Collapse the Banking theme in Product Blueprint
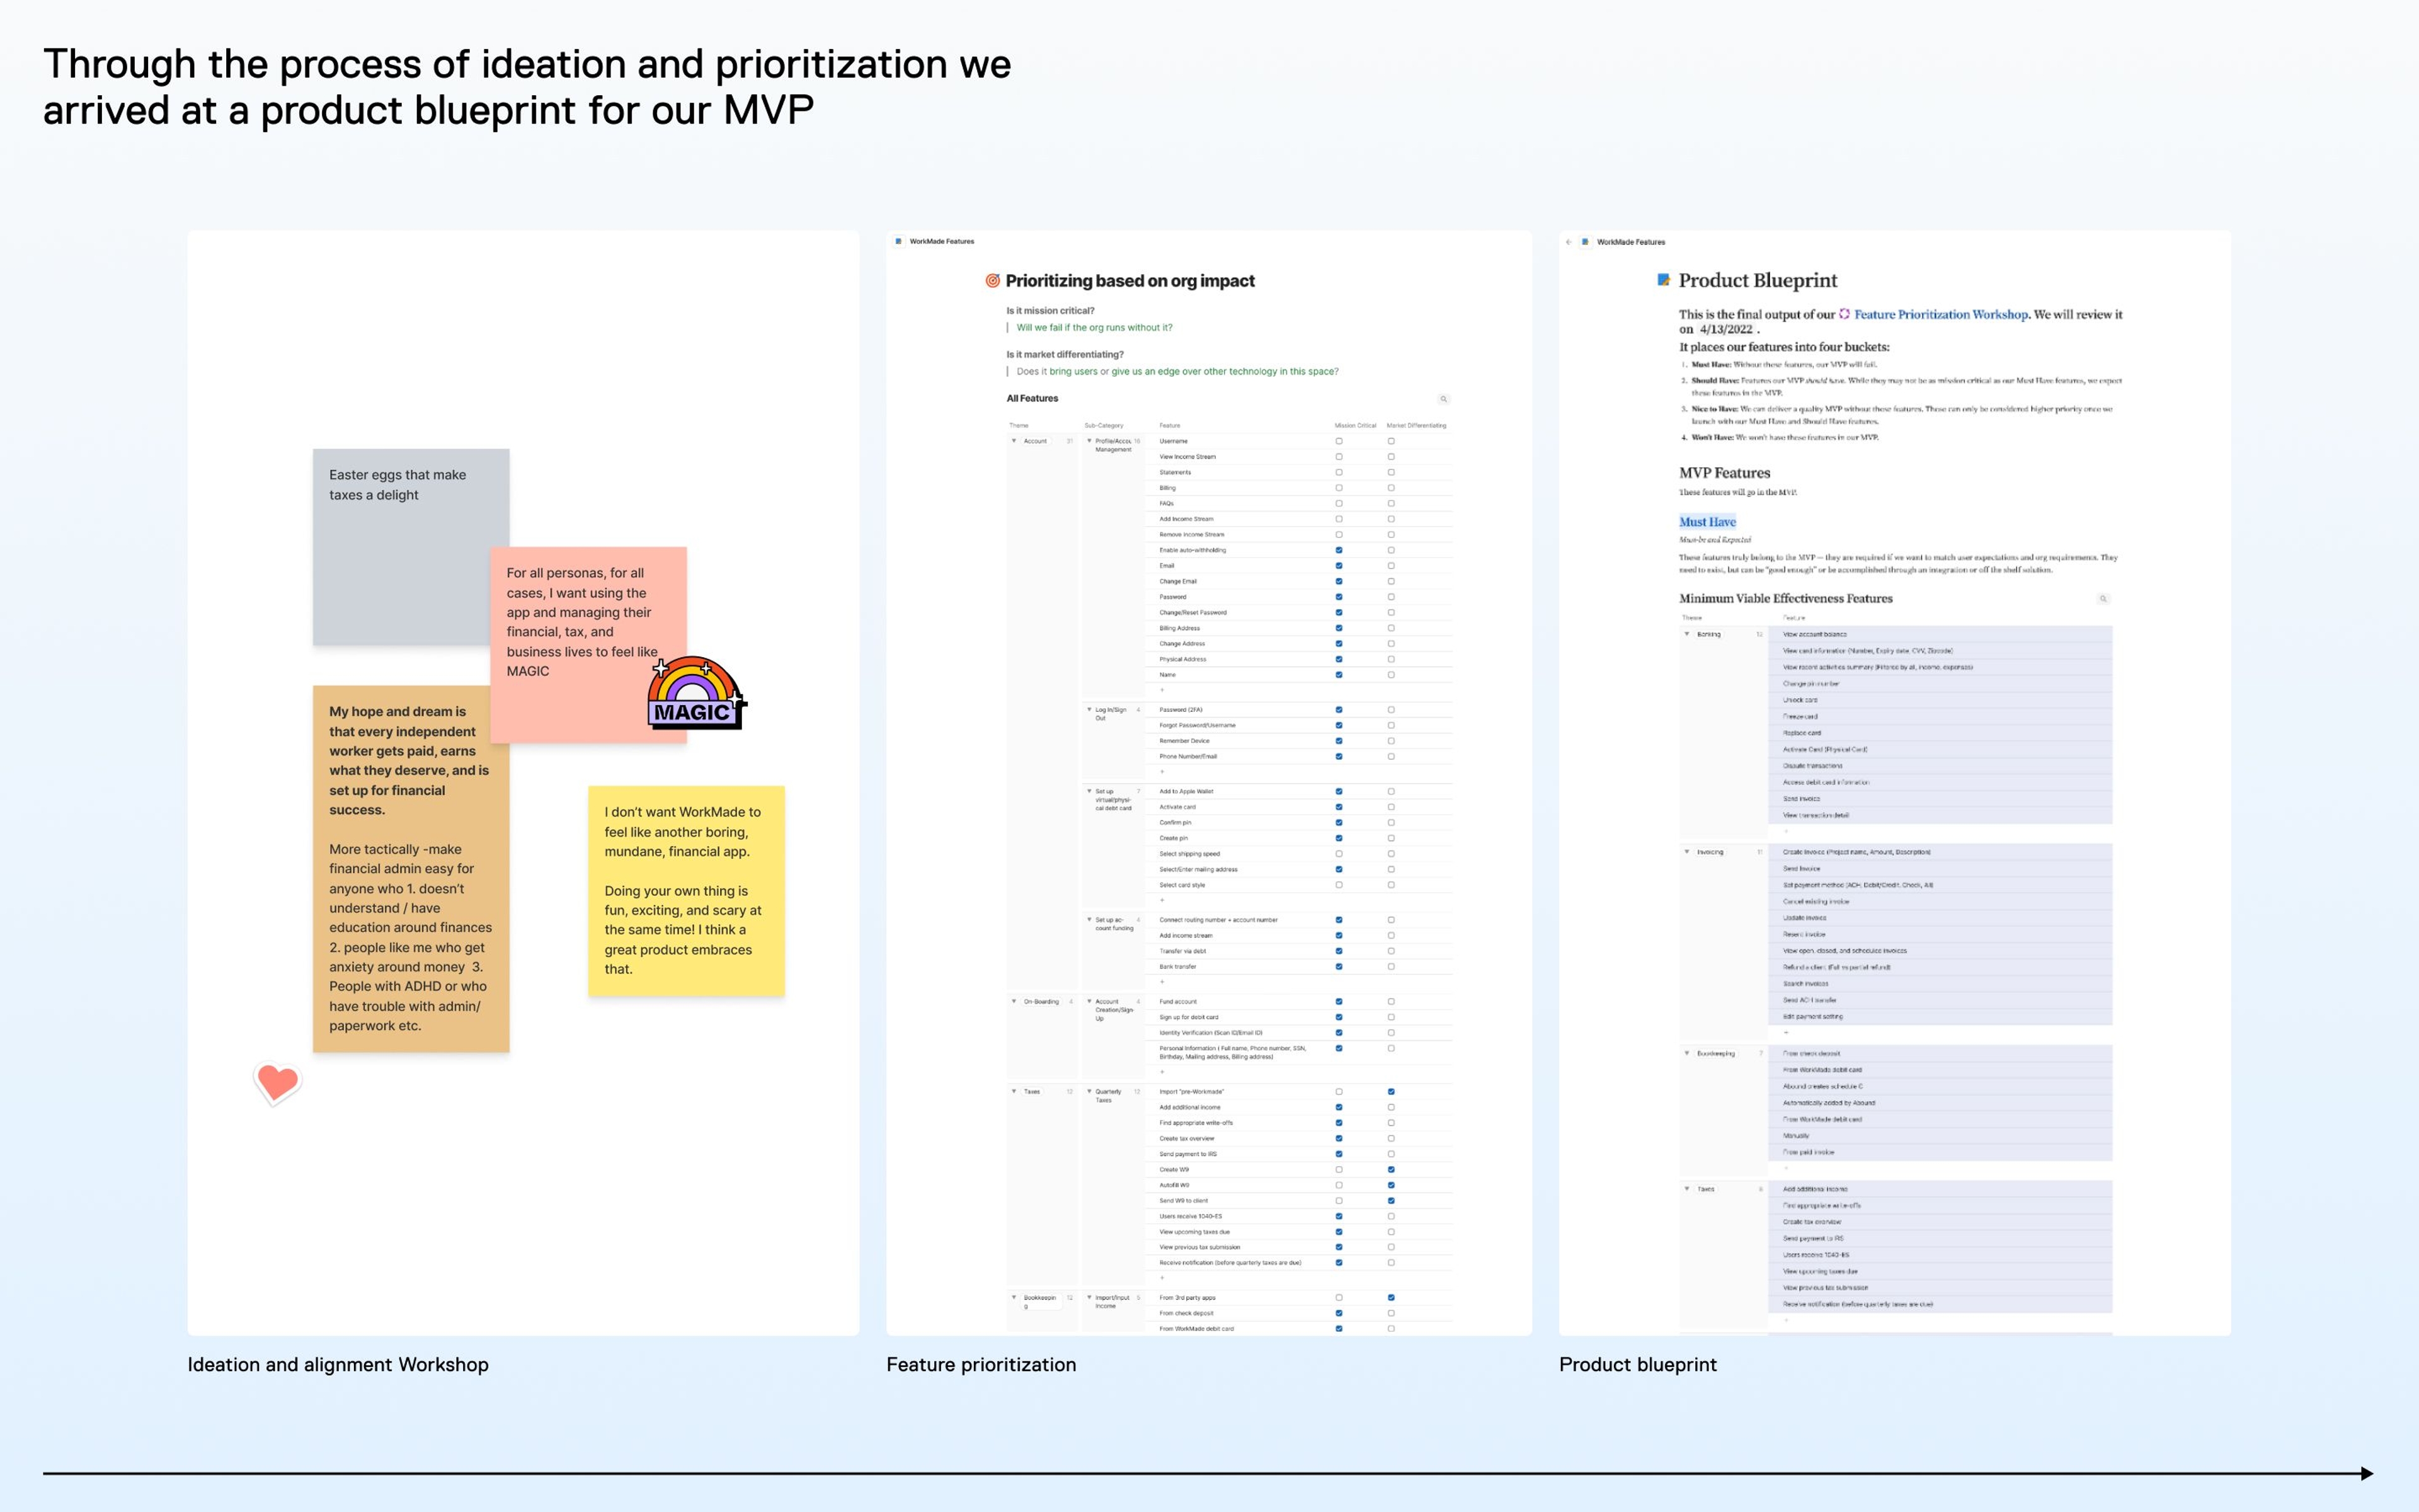The image size is (2419, 1512). (1686, 634)
